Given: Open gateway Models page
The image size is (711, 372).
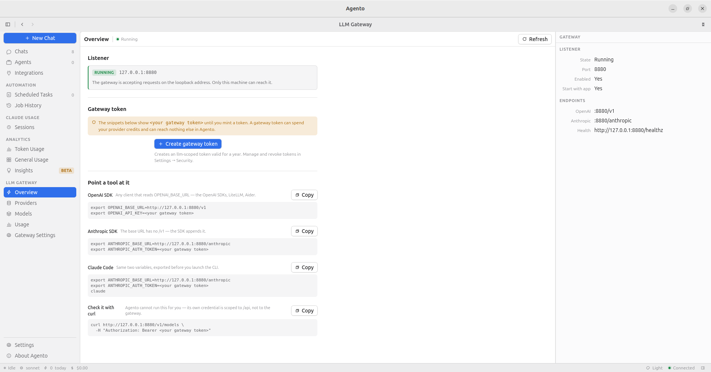Looking at the screenshot, I should pyautogui.click(x=40, y=214).
